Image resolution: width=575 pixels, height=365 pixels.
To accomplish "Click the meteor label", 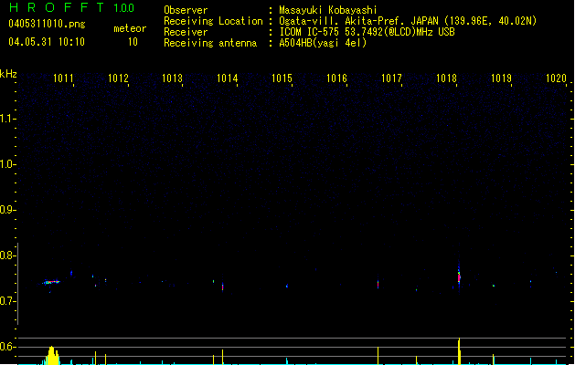I will point(130,28).
